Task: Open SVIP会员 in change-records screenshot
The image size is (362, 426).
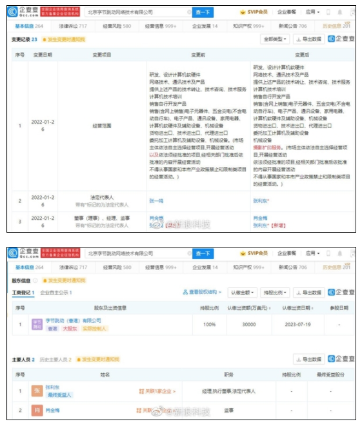Action: (x=254, y=12)
